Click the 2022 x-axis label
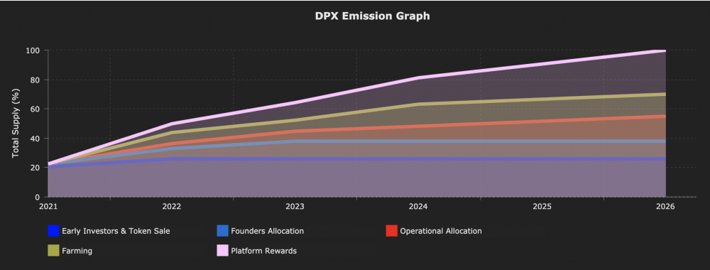The image size is (710, 270). tap(172, 207)
